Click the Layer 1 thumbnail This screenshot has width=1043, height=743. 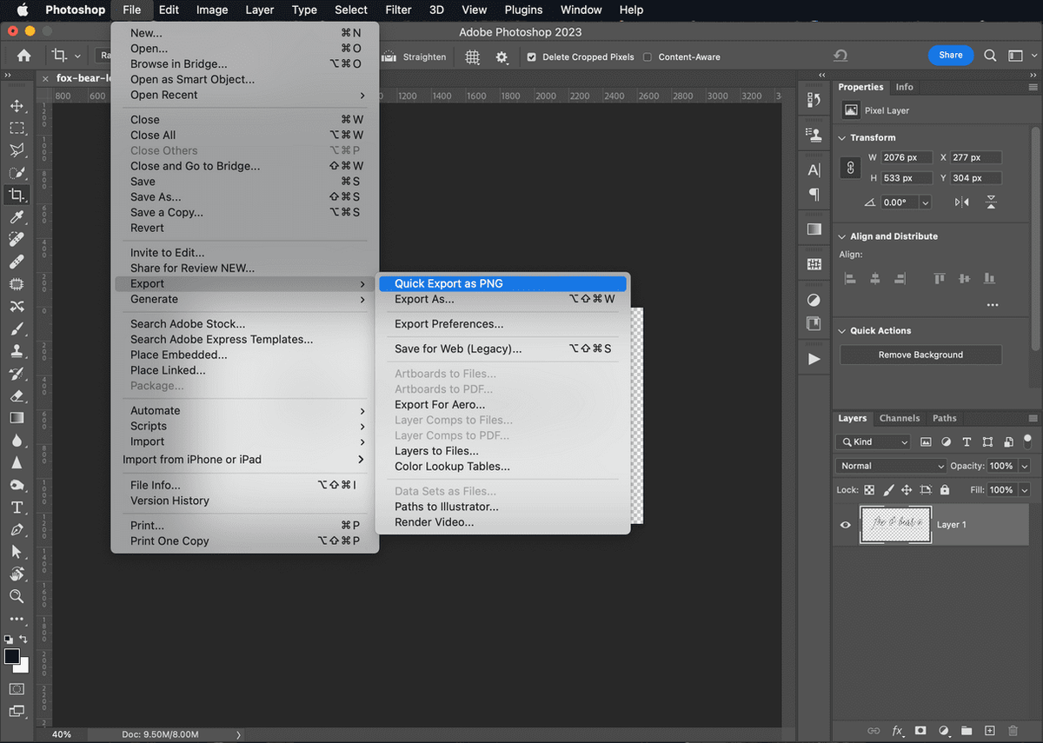tap(895, 525)
